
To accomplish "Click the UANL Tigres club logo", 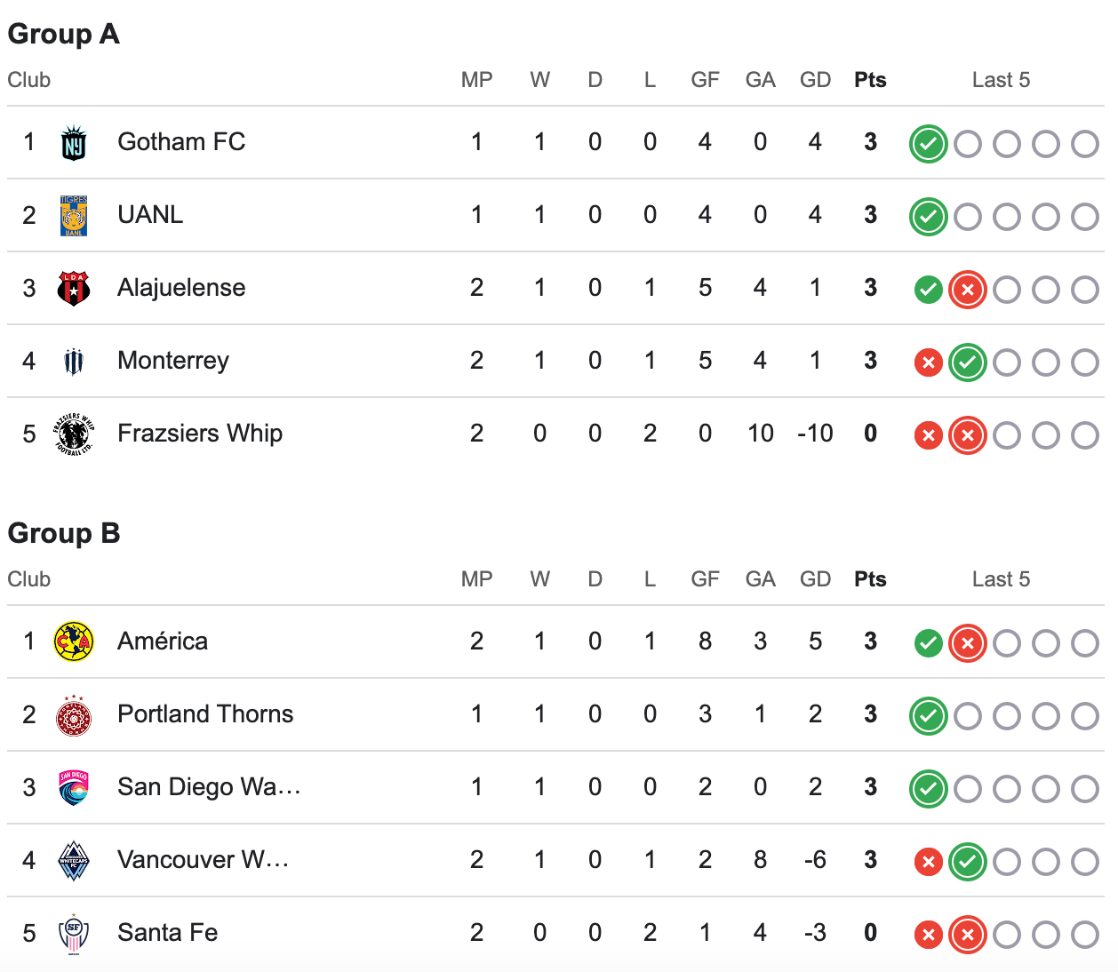I will click(x=74, y=215).
